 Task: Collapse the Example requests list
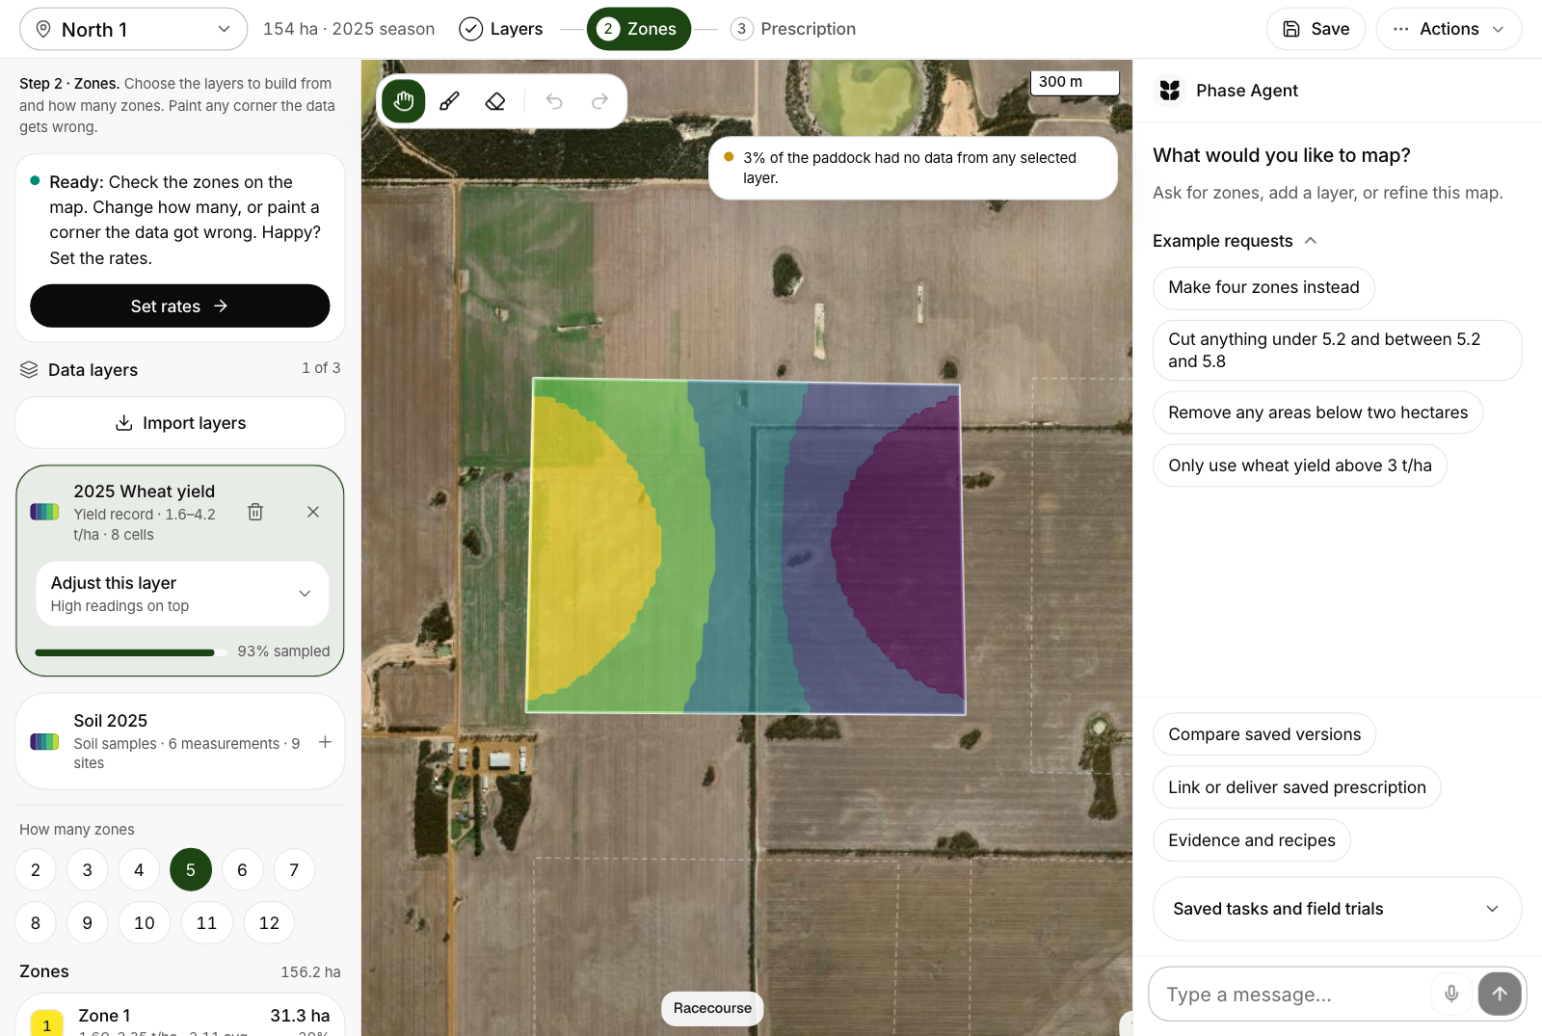point(1235,241)
